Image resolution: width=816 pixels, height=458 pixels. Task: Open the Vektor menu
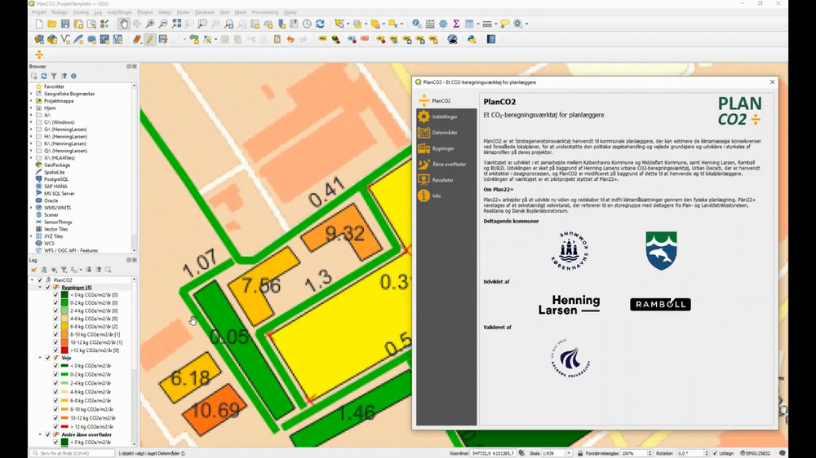tap(165, 12)
